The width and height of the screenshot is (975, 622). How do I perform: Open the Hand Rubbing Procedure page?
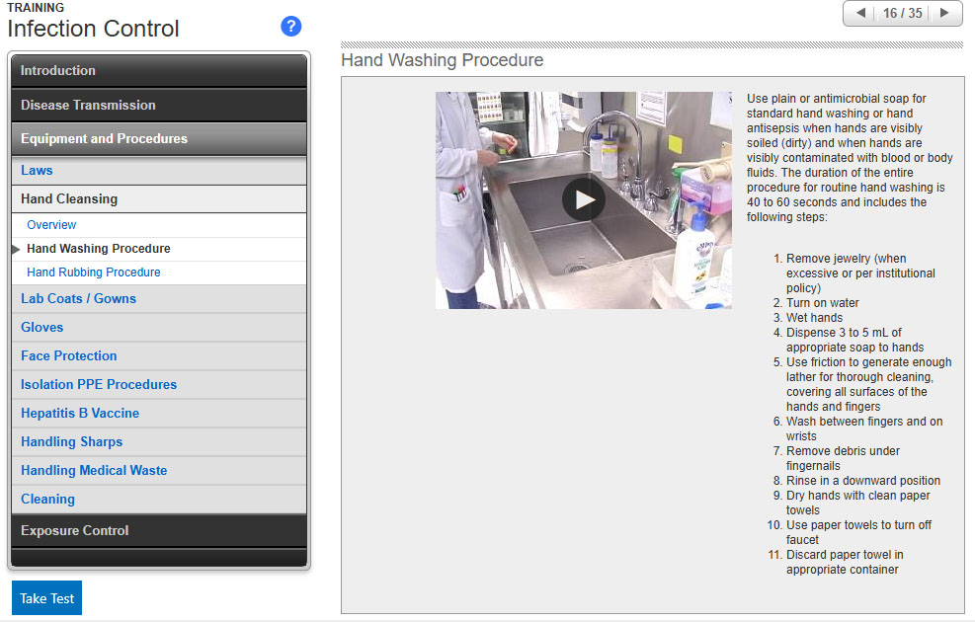coord(94,272)
